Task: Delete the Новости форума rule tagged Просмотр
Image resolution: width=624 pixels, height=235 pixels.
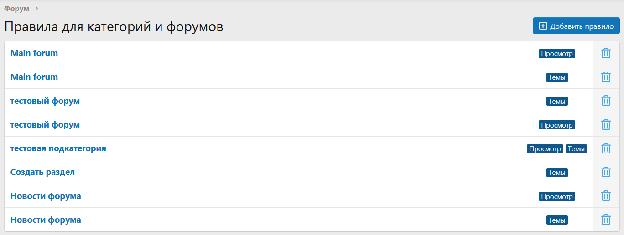Action: [x=606, y=196]
